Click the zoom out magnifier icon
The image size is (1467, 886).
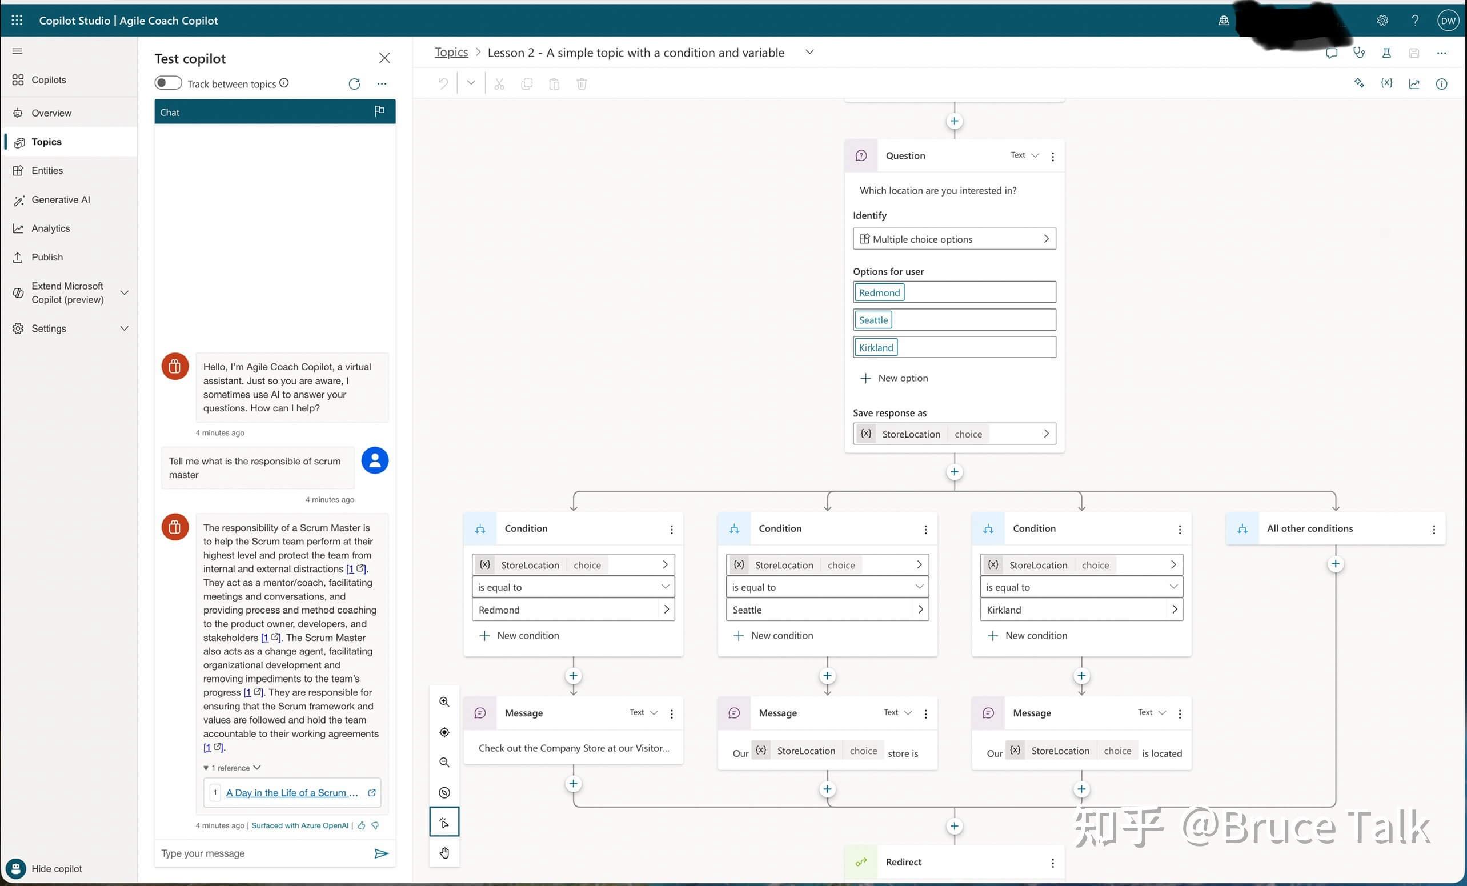coord(444,763)
